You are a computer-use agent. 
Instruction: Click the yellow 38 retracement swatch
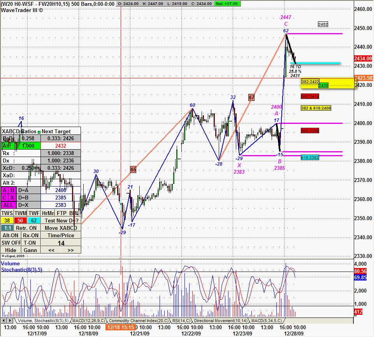point(7,221)
